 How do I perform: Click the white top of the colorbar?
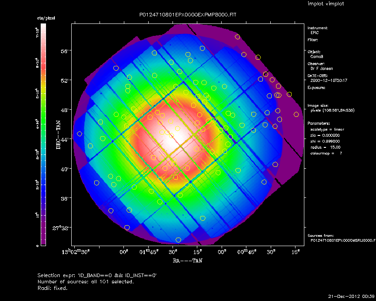[x=43, y=27]
